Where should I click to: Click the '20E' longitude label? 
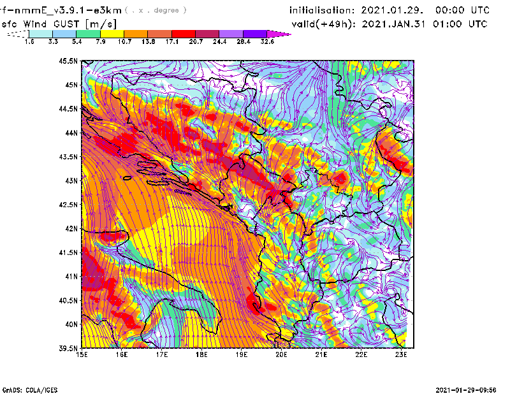[281, 354]
